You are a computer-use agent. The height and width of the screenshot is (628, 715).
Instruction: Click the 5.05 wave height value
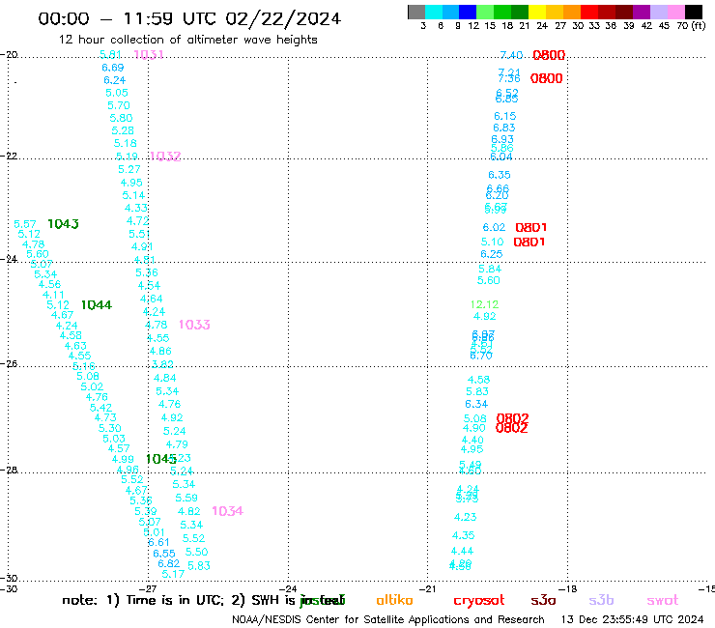(x=117, y=93)
